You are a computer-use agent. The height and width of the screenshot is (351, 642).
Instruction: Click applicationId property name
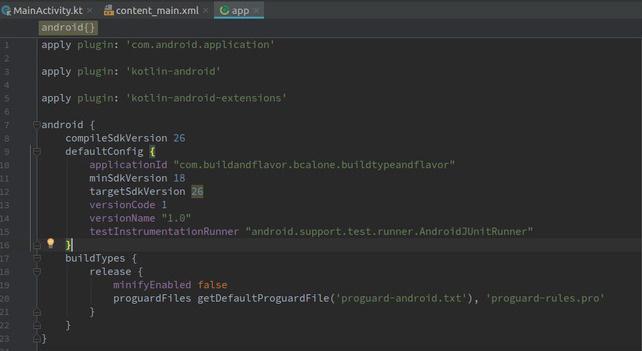(x=128, y=164)
